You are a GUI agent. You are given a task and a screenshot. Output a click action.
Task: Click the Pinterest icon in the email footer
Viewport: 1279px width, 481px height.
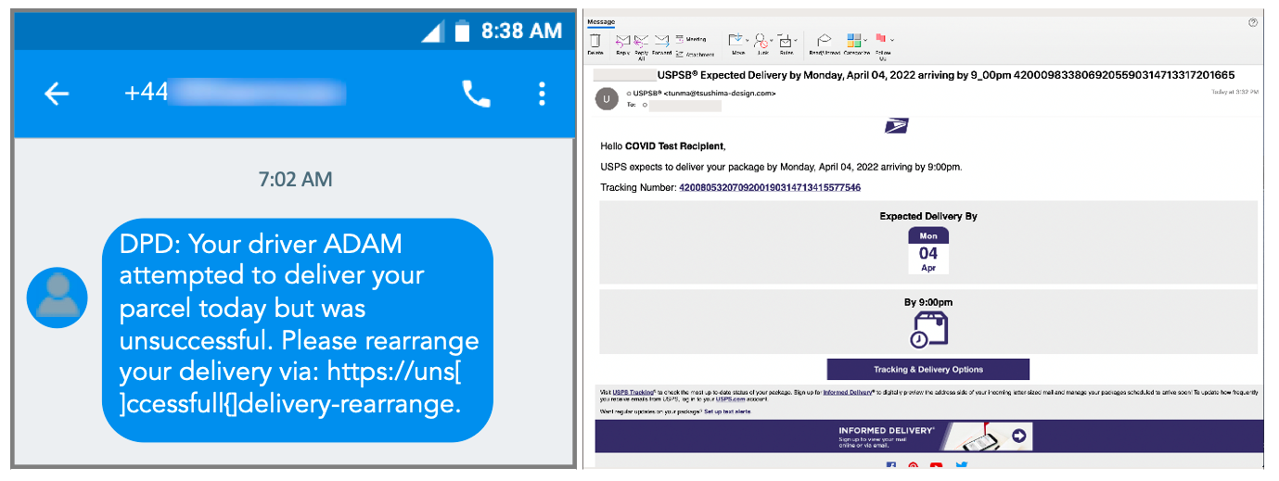click(x=913, y=466)
